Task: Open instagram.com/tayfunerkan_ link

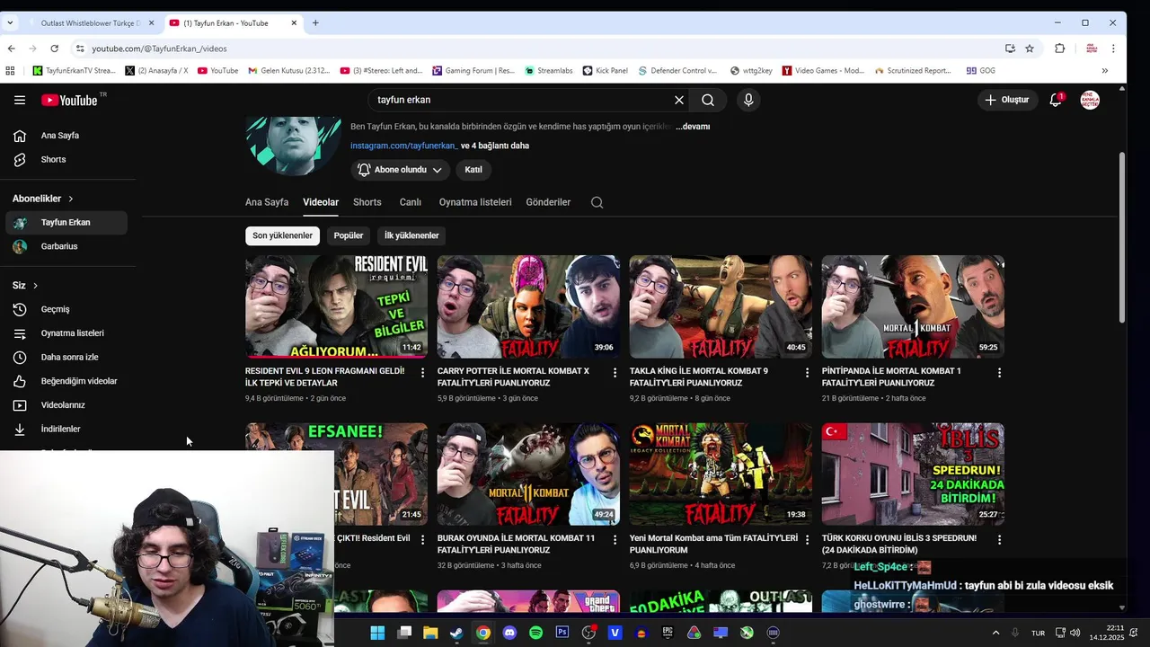Action: tap(404, 146)
